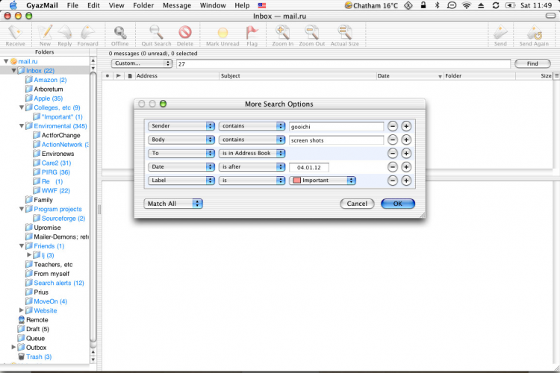The height and width of the screenshot is (373, 560).
Task: Sort messages by the Address column header
Action: pyautogui.click(x=177, y=75)
